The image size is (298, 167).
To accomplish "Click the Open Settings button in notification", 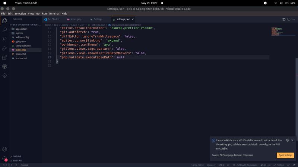I will [x=285, y=155].
